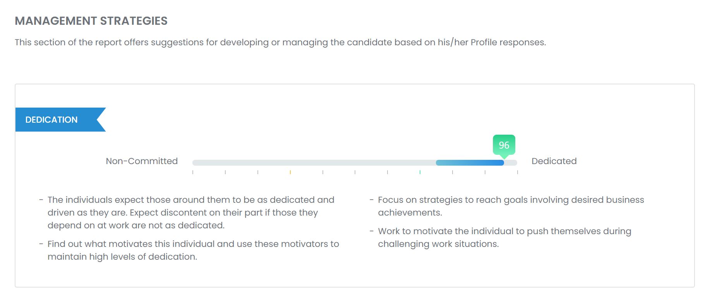Screen dimensions: 710x298
Task: Click the green tick mark under the scale
Action: click(420, 172)
